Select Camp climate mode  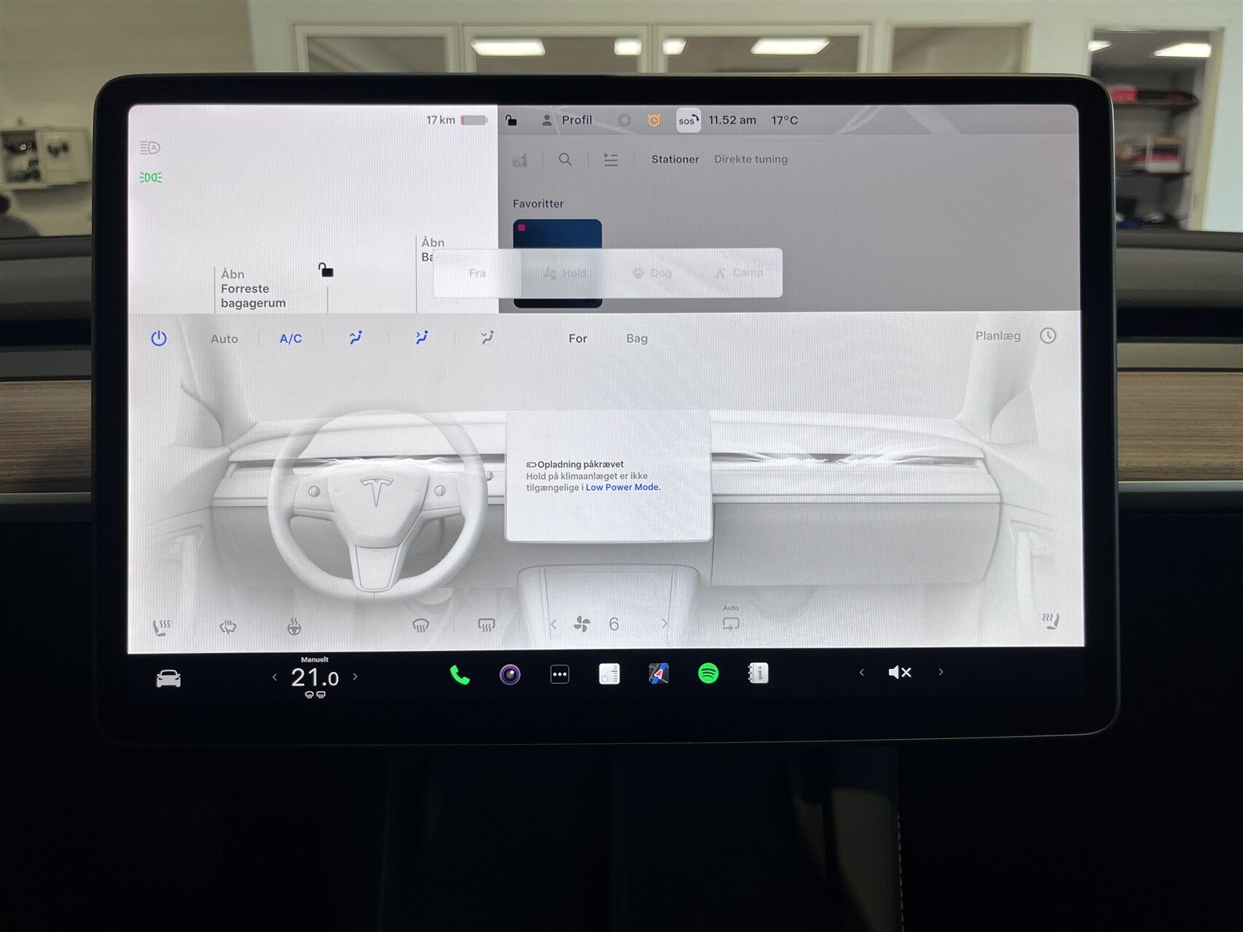pyautogui.click(x=739, y=273)
